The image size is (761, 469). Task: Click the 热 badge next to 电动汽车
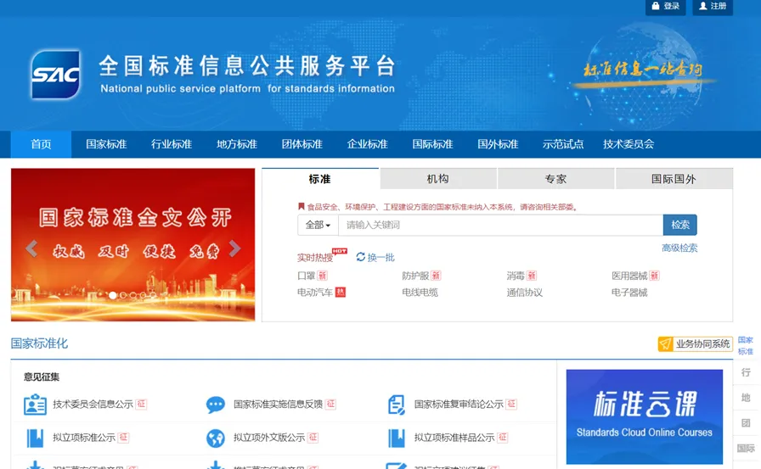click(x=341, y=292)
